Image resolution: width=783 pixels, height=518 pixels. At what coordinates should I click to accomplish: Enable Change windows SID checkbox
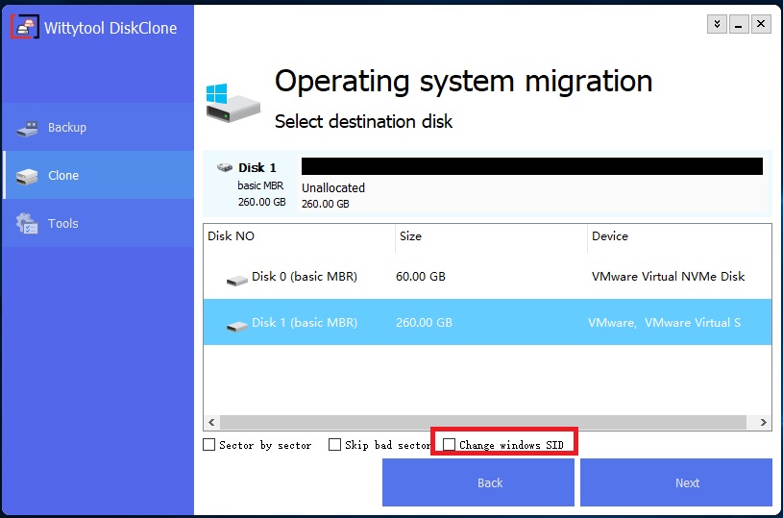450,445
